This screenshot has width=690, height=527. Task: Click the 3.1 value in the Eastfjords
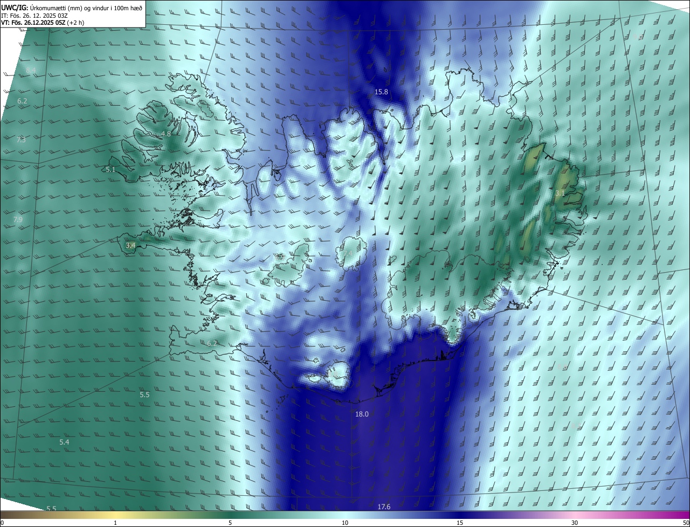coord(560,193)
